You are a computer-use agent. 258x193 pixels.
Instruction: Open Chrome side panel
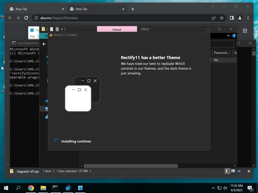coord(232,18)
